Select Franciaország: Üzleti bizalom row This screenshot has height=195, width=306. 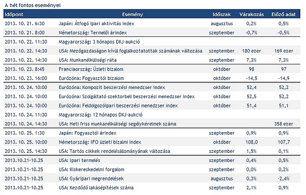pos(152,69)
